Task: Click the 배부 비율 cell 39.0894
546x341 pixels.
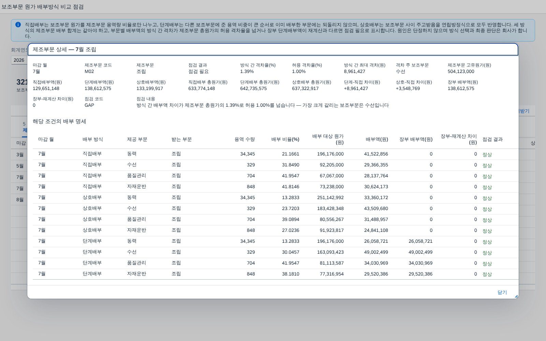Action: click(291, 220)
